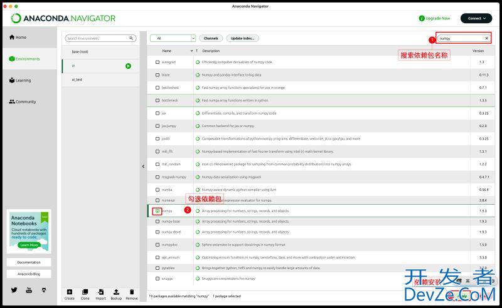Go to the Home section

18,38
